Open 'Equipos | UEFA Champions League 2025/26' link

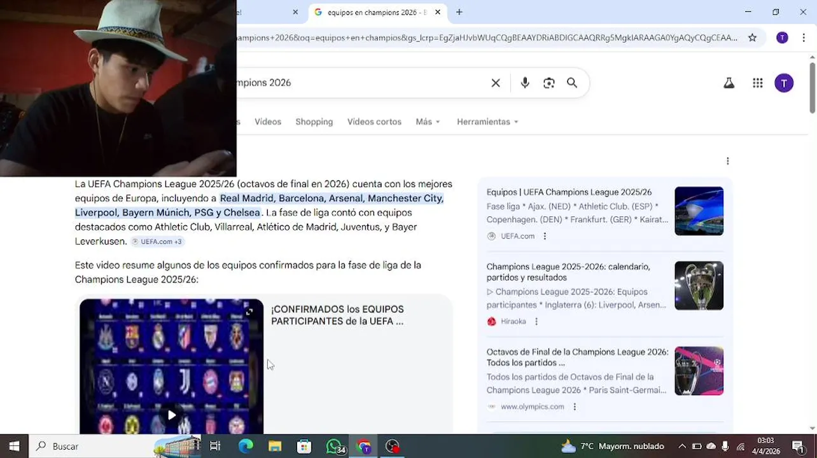coord(569,192)
